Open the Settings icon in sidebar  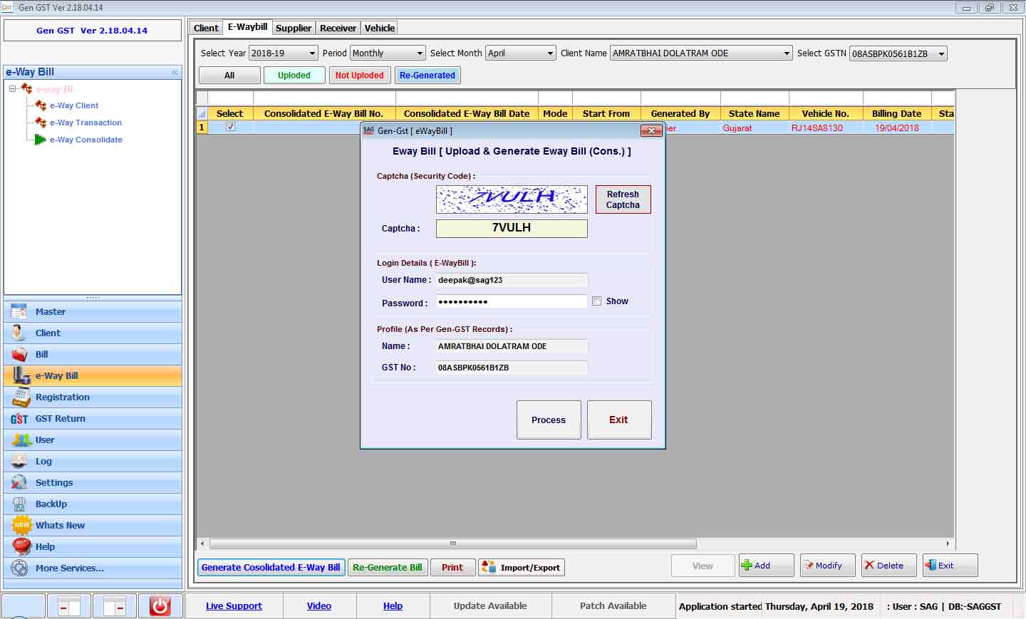tap(19, 483)
